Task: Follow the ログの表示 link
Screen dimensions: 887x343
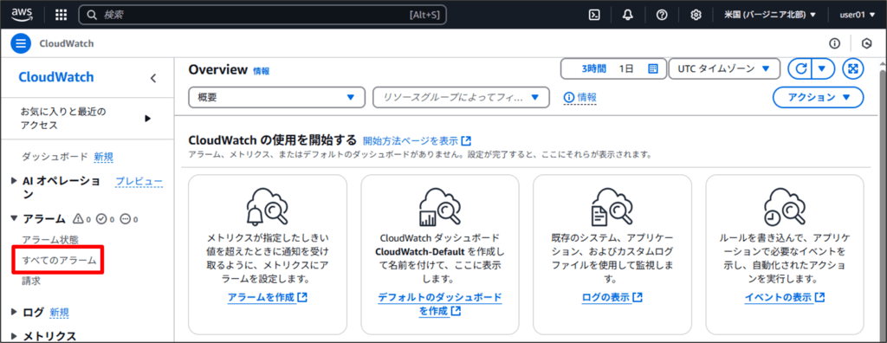Action: point(612,297)
